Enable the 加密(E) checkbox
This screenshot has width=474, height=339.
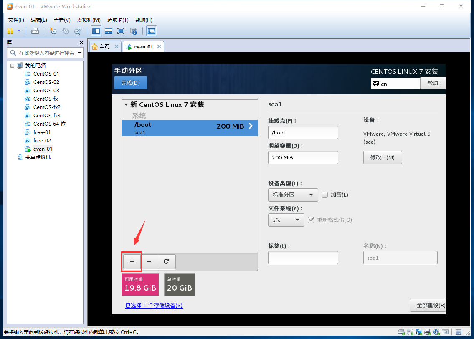pyautogui.click(x=324, y=195)
